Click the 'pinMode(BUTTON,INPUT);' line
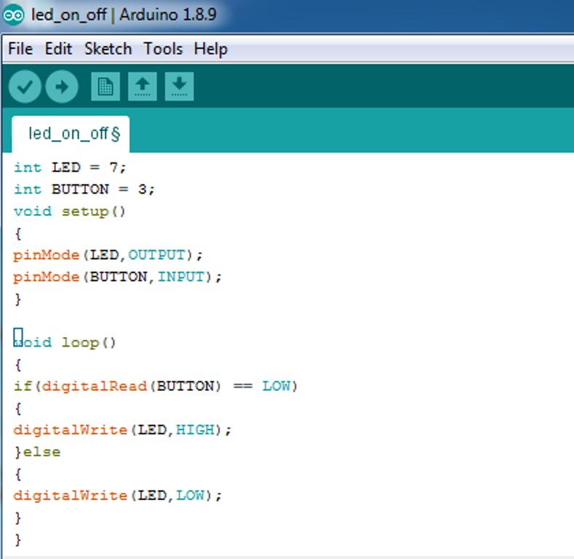The image size is (574, 559). (117, 277)
